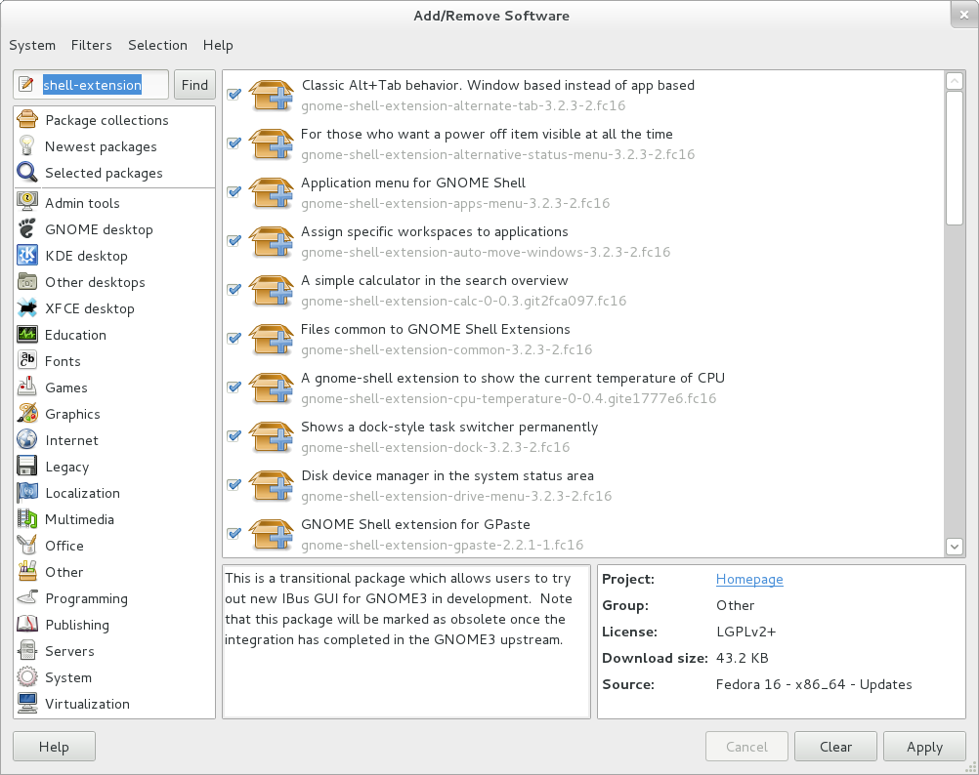
Task: Uncheck the gnome-shell-extension-common checkbox
Action: [234, 338]
